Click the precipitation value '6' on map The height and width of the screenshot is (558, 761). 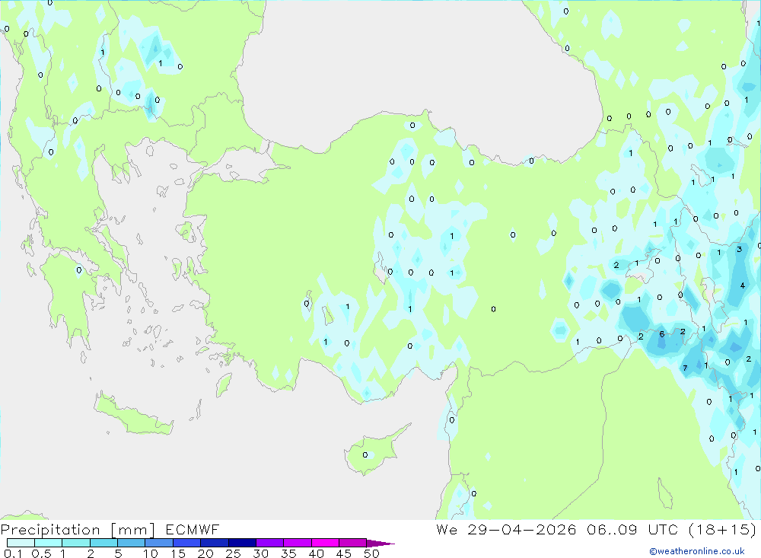[662, 334]
